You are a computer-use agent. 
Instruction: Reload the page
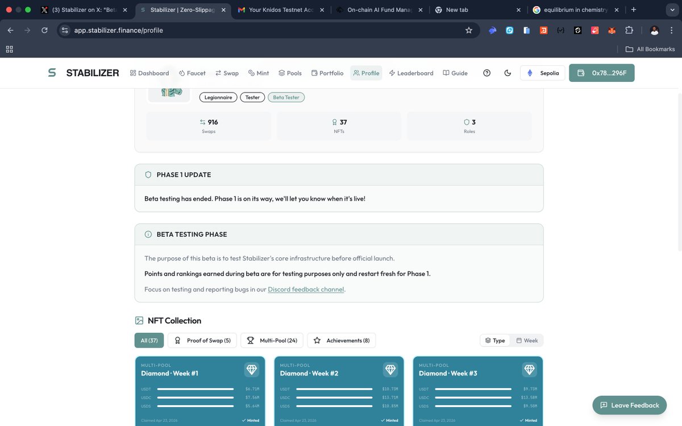(44, 30)
